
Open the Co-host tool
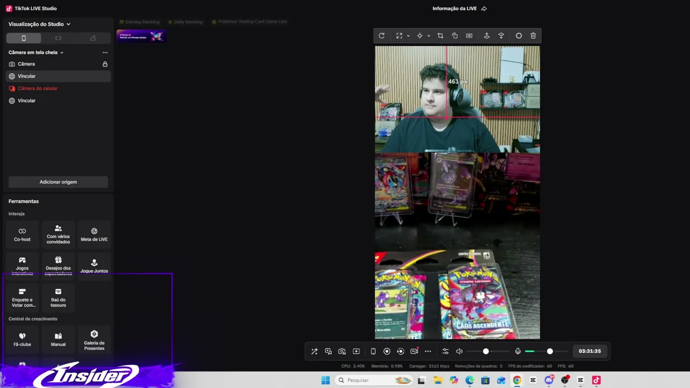[x=22, y=234]
